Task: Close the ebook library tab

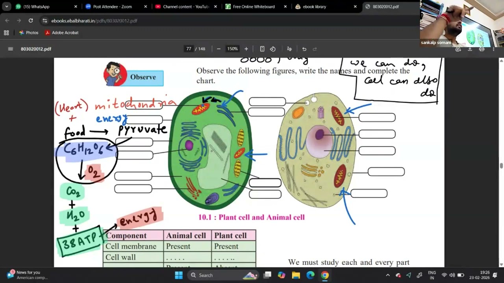Action: 355,7
